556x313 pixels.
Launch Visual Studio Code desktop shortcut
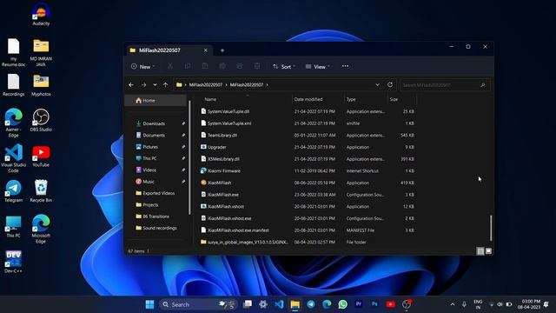pyautogui.click(x=14, y=158)
